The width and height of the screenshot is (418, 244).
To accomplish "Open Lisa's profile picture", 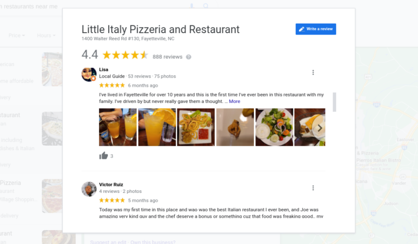I will [89, 74].
